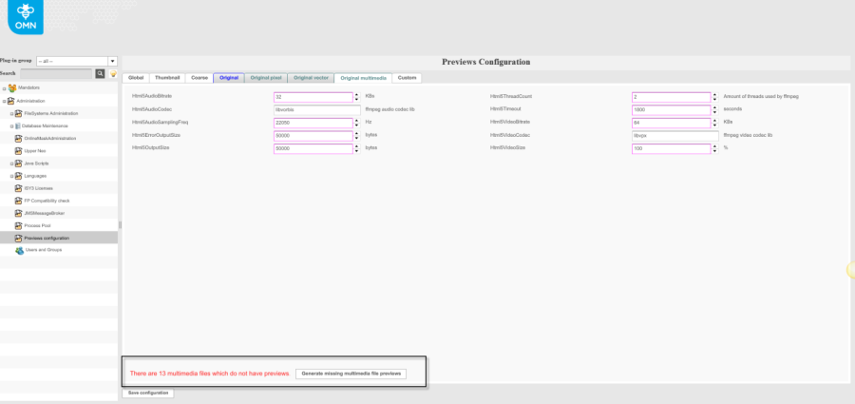
Task: Switch to the Custom tab
Action: 407,78
